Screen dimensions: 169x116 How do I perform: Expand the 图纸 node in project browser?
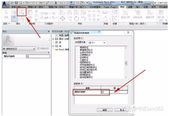click(53, 39)
